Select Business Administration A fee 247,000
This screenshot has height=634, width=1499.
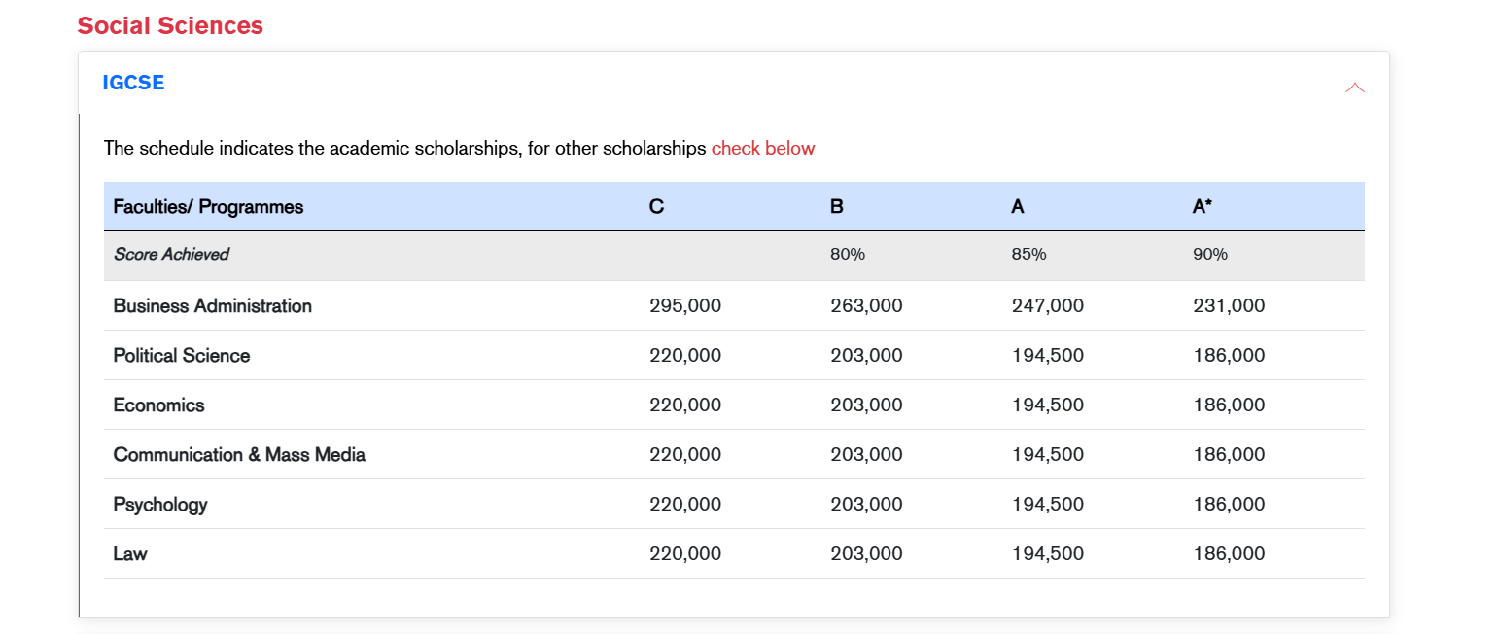(1047, 306)
